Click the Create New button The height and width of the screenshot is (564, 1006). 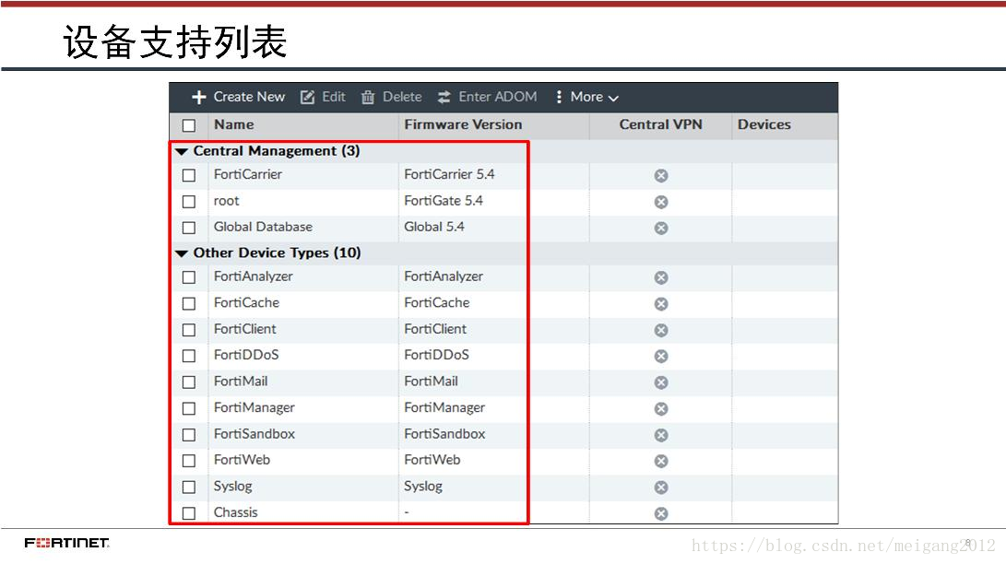238,97
